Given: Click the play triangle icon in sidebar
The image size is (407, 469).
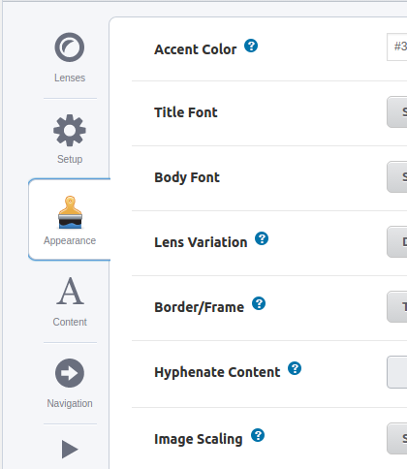Looking at the screenshot, I should click(x=70, y=449).
